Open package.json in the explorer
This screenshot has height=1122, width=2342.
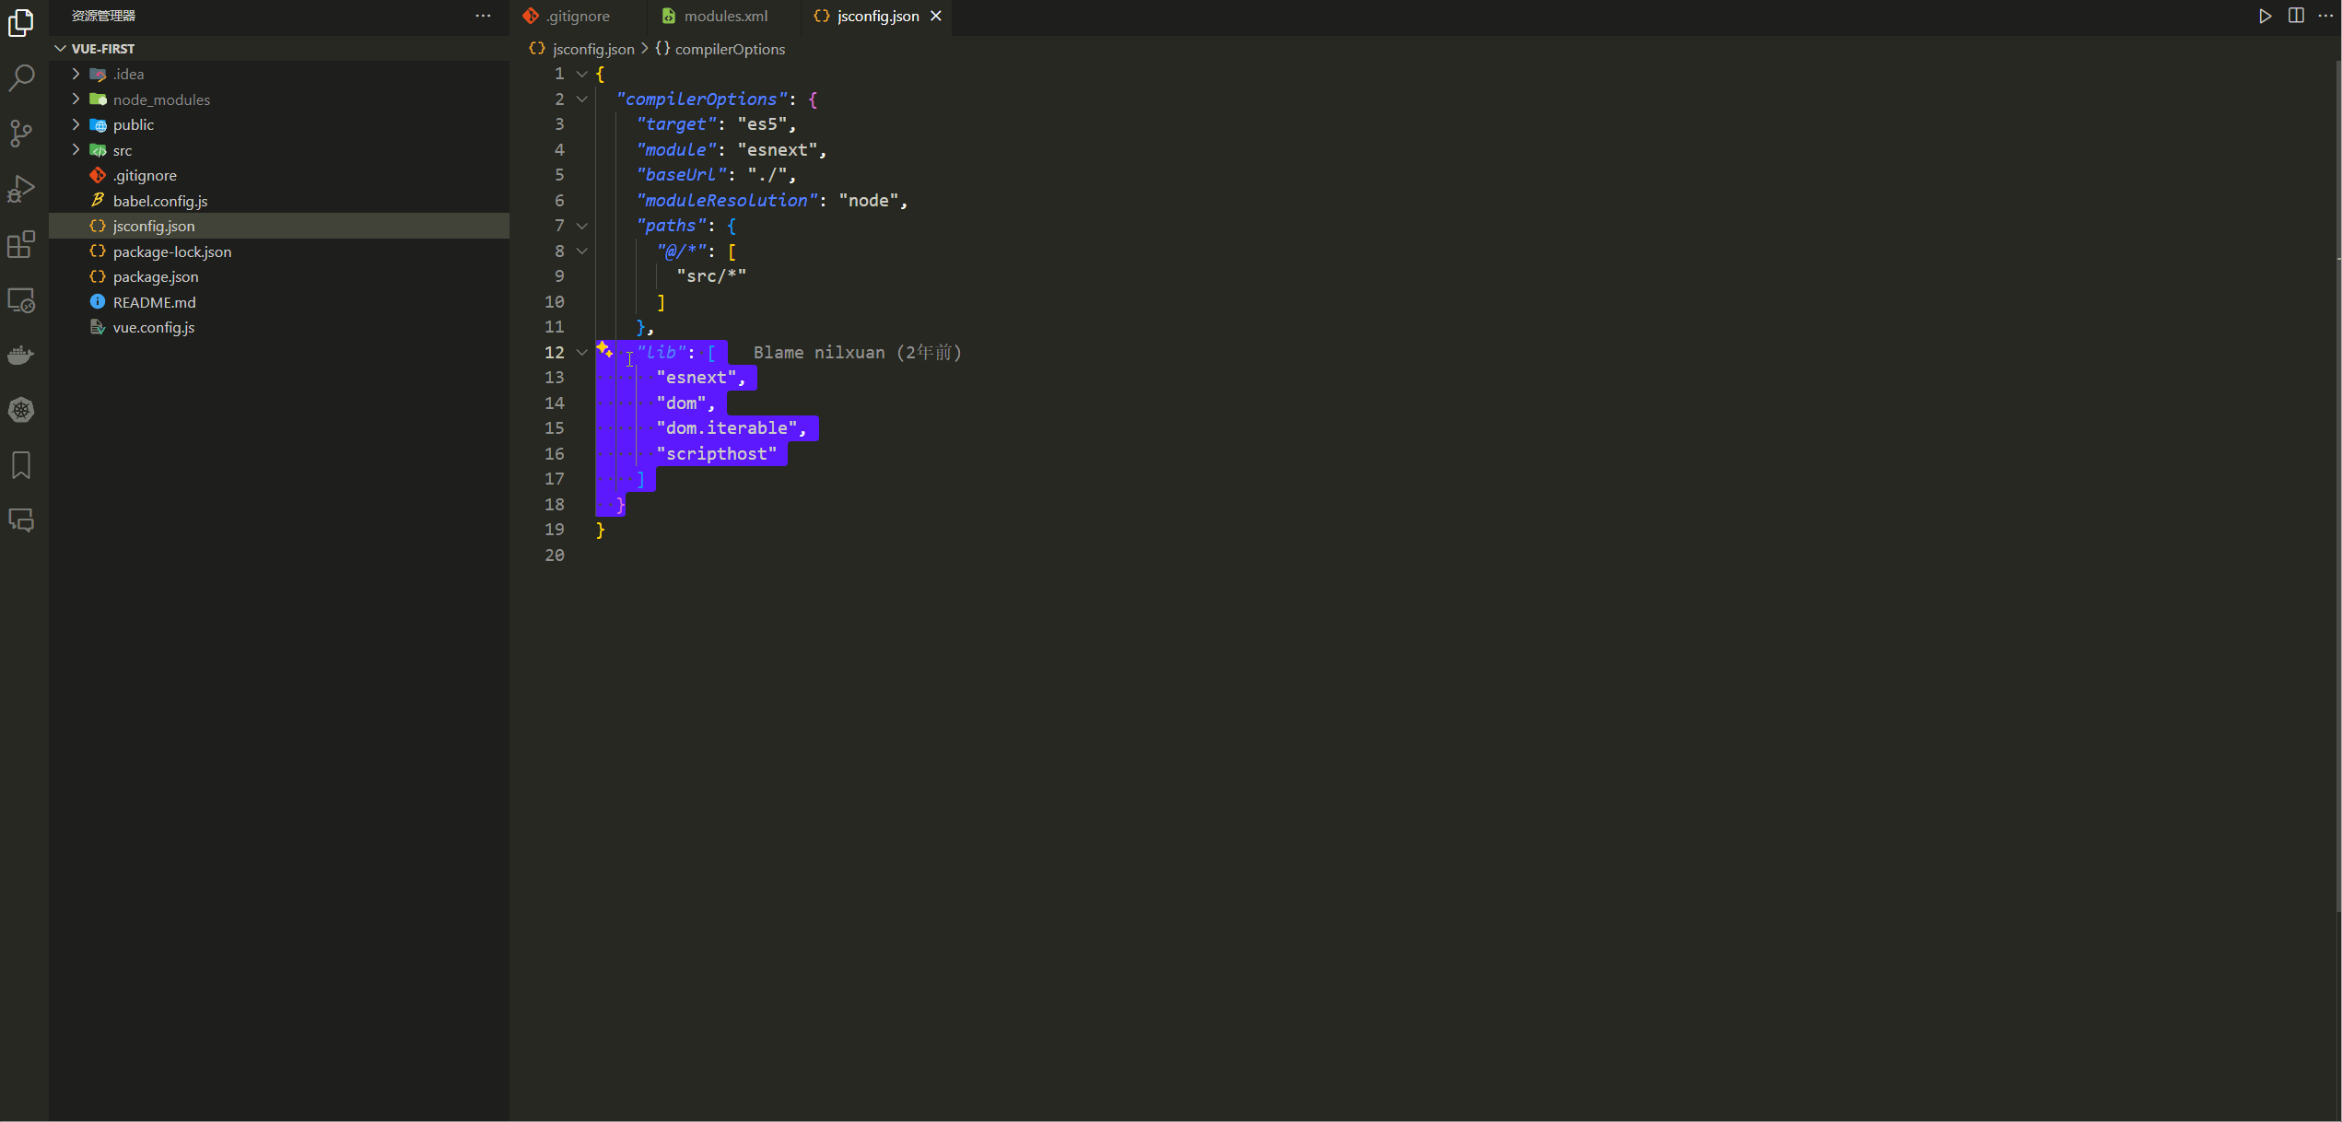click(x=156, y=276)
